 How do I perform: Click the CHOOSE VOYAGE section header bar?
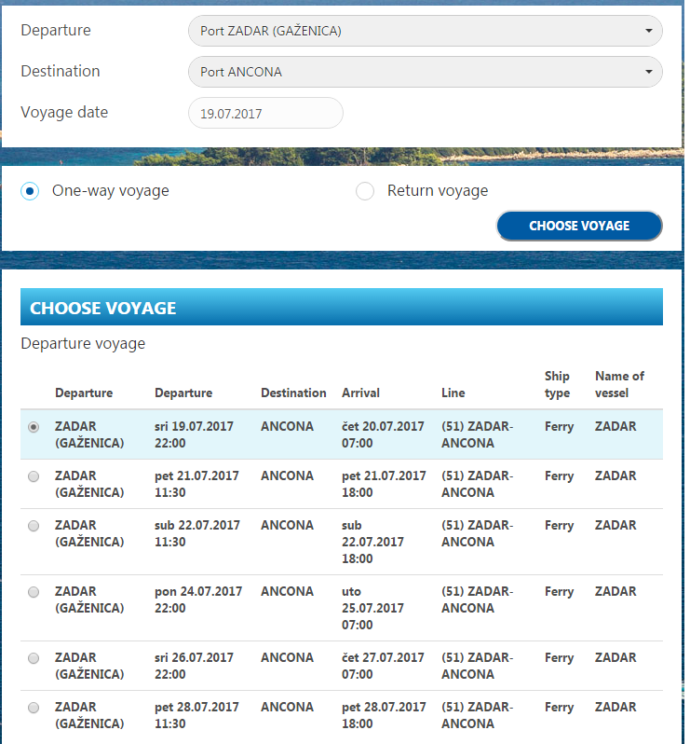pyautogui.click(x=341, y=308)
